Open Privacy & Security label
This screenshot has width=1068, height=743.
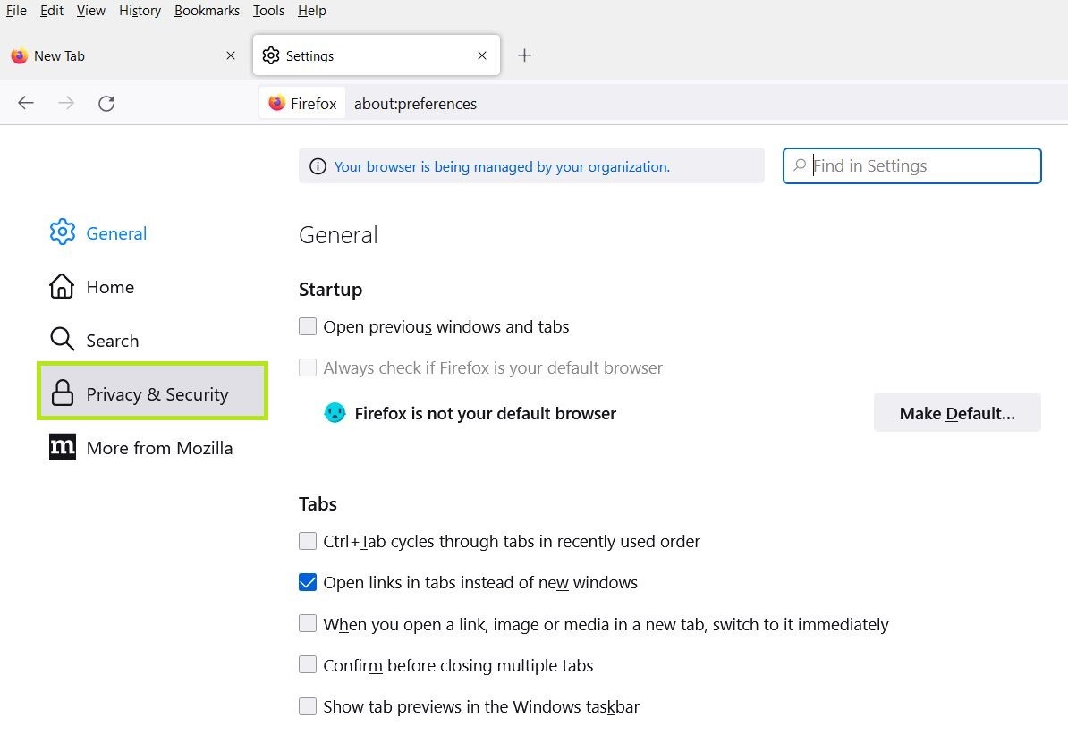[x=157, y=394]
